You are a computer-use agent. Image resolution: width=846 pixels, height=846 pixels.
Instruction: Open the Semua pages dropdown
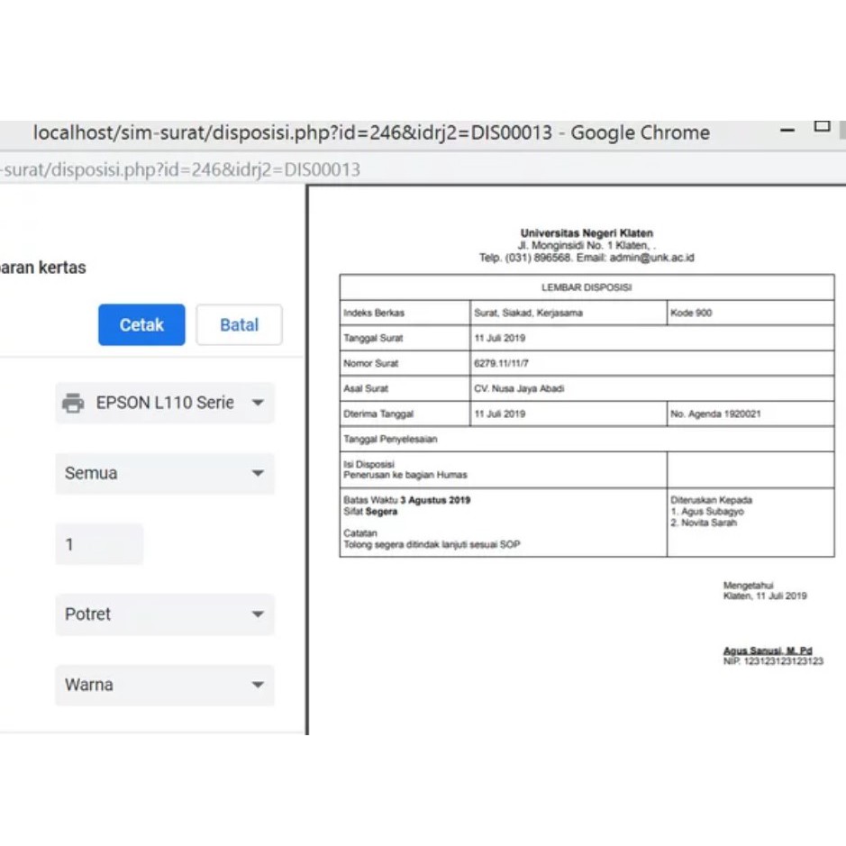[x=165, y=473]
